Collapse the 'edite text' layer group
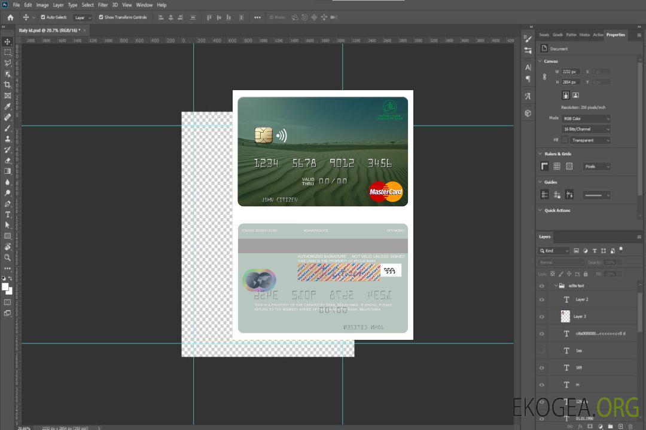Screen dimensions: 646x430 [555, 286]
